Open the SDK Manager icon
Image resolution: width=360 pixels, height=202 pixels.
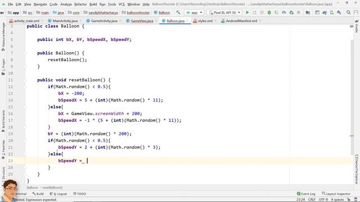point(339,12)
